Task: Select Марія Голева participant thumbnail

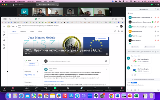Action: point(25,12)
